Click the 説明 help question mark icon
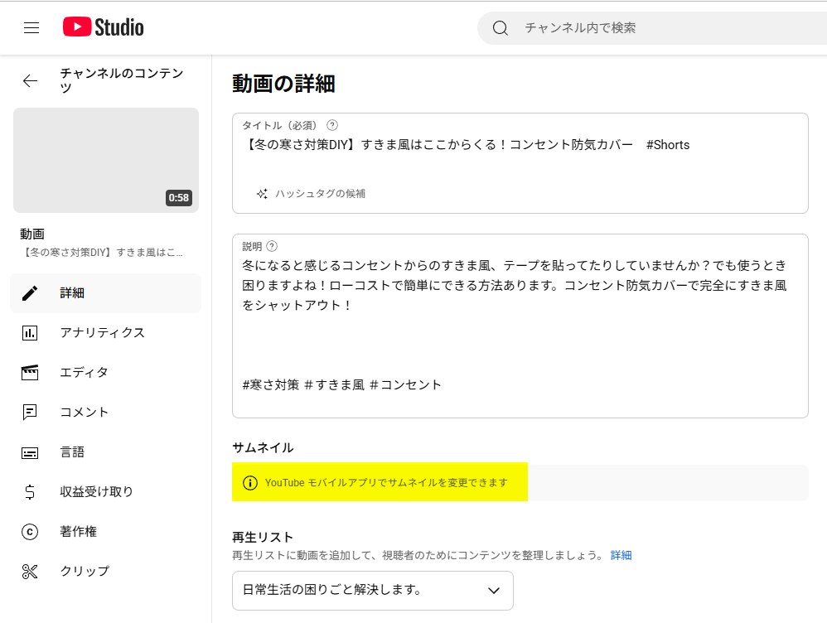Screen dimensions: 827x623 click(x=273, y=245)
